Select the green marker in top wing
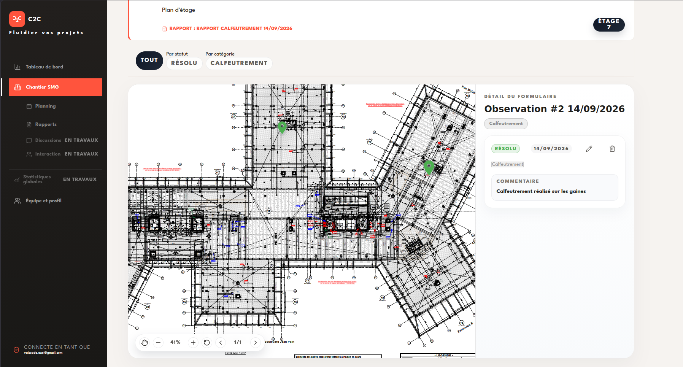 coord(282,127)
